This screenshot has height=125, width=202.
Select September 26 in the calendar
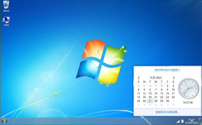click(x=144, y=101)
